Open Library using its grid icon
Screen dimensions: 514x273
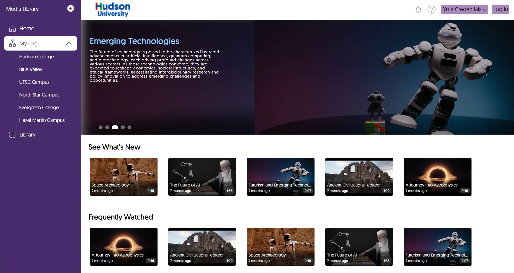12,134
